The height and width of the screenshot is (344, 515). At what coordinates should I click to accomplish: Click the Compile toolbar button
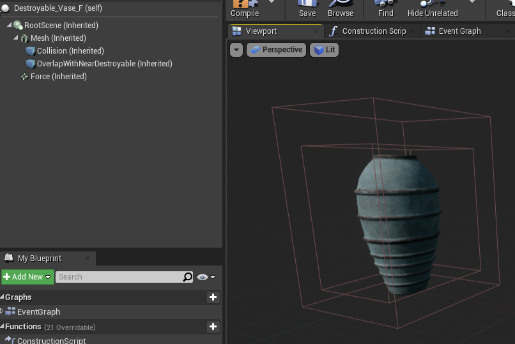click(x=245, y=8)
